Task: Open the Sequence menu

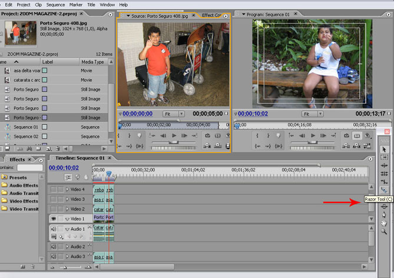Action: [x=55, y=4]
